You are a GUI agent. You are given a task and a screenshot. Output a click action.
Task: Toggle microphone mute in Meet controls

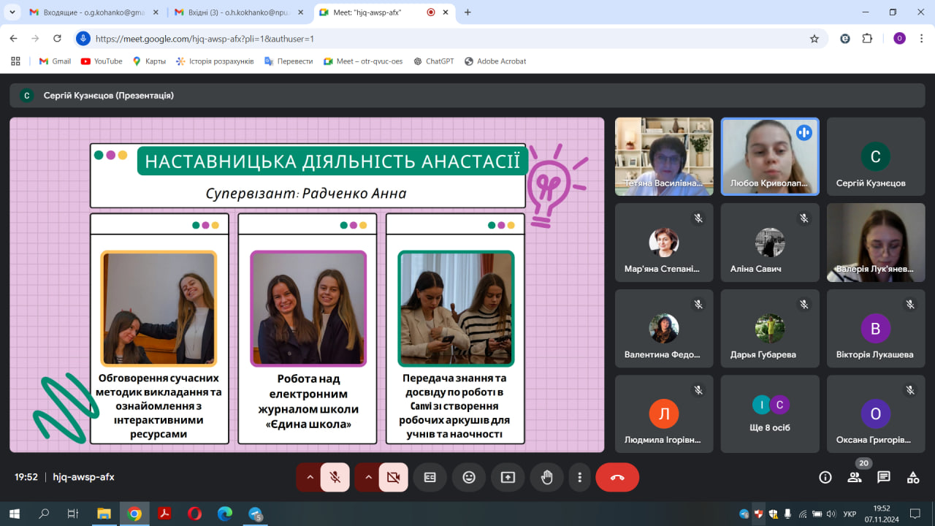[335, 477]
